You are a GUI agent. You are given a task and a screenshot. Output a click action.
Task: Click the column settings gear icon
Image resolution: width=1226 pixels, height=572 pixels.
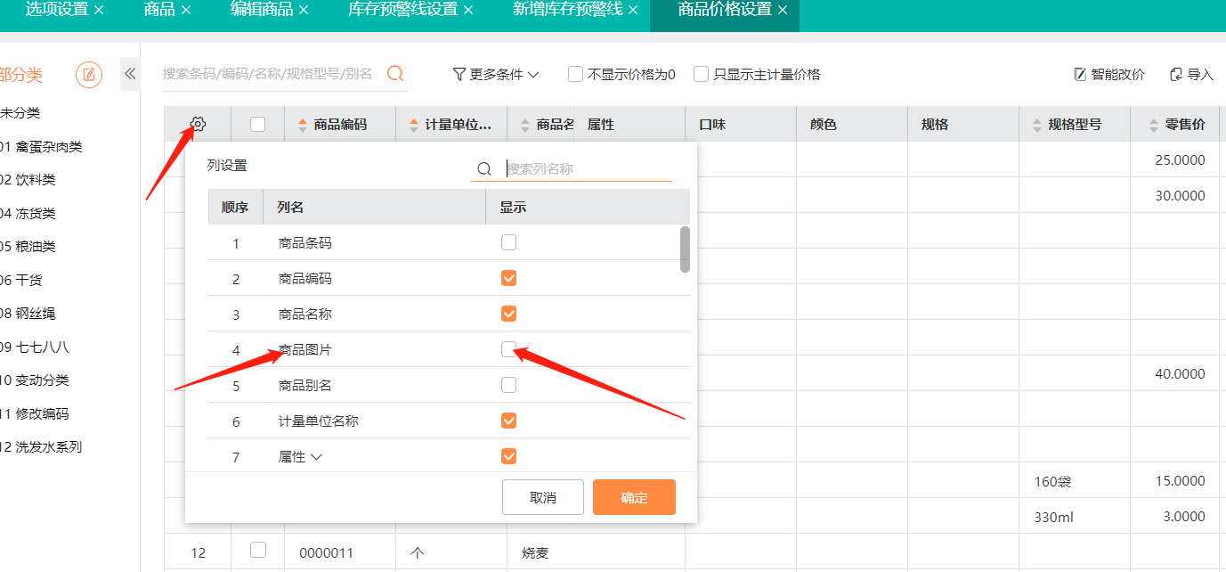point(198,125)
